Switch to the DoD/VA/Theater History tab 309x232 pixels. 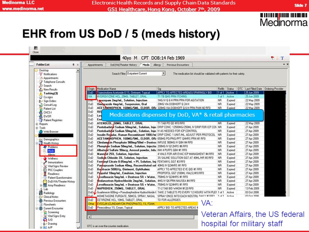(x=123, y=65)
